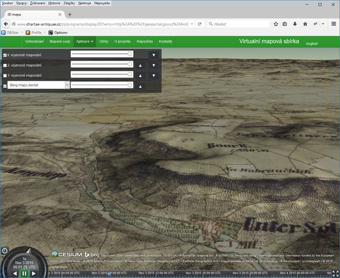Click timeline at Nov 3 2015 20:00:00 UTC
The width and height of the screenshot is (340, 278).
coord(250,274)
